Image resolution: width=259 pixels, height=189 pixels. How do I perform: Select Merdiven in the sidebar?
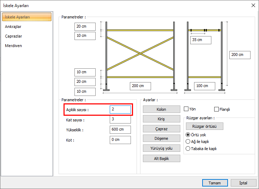pyautogui.click(x=13, y=46)
